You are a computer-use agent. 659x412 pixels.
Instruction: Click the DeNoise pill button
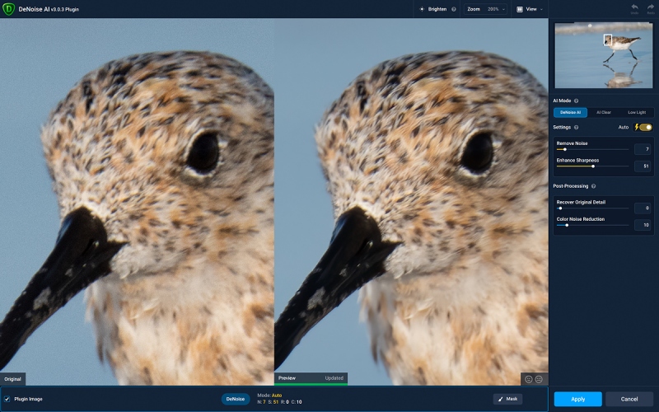click(236, 399)
